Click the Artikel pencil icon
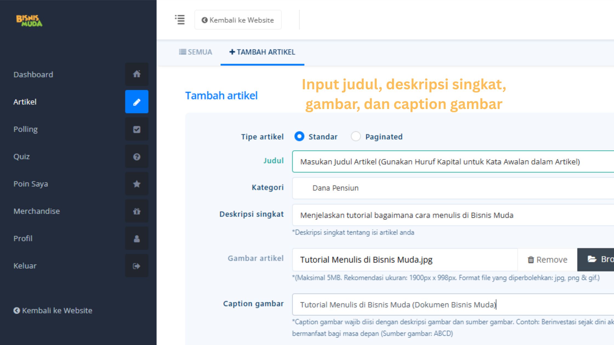The width and height of the screenshot is (614, 345). pos(137,102)
